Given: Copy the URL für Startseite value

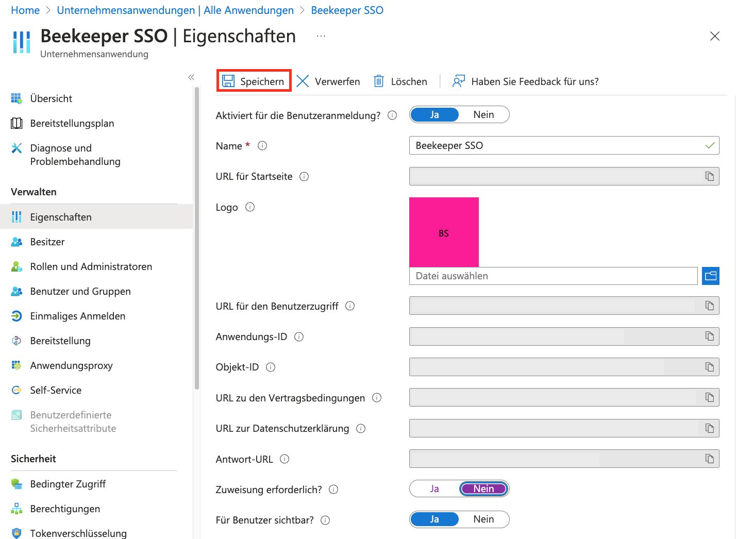Looking at the screenshot, I should [710, 176].
